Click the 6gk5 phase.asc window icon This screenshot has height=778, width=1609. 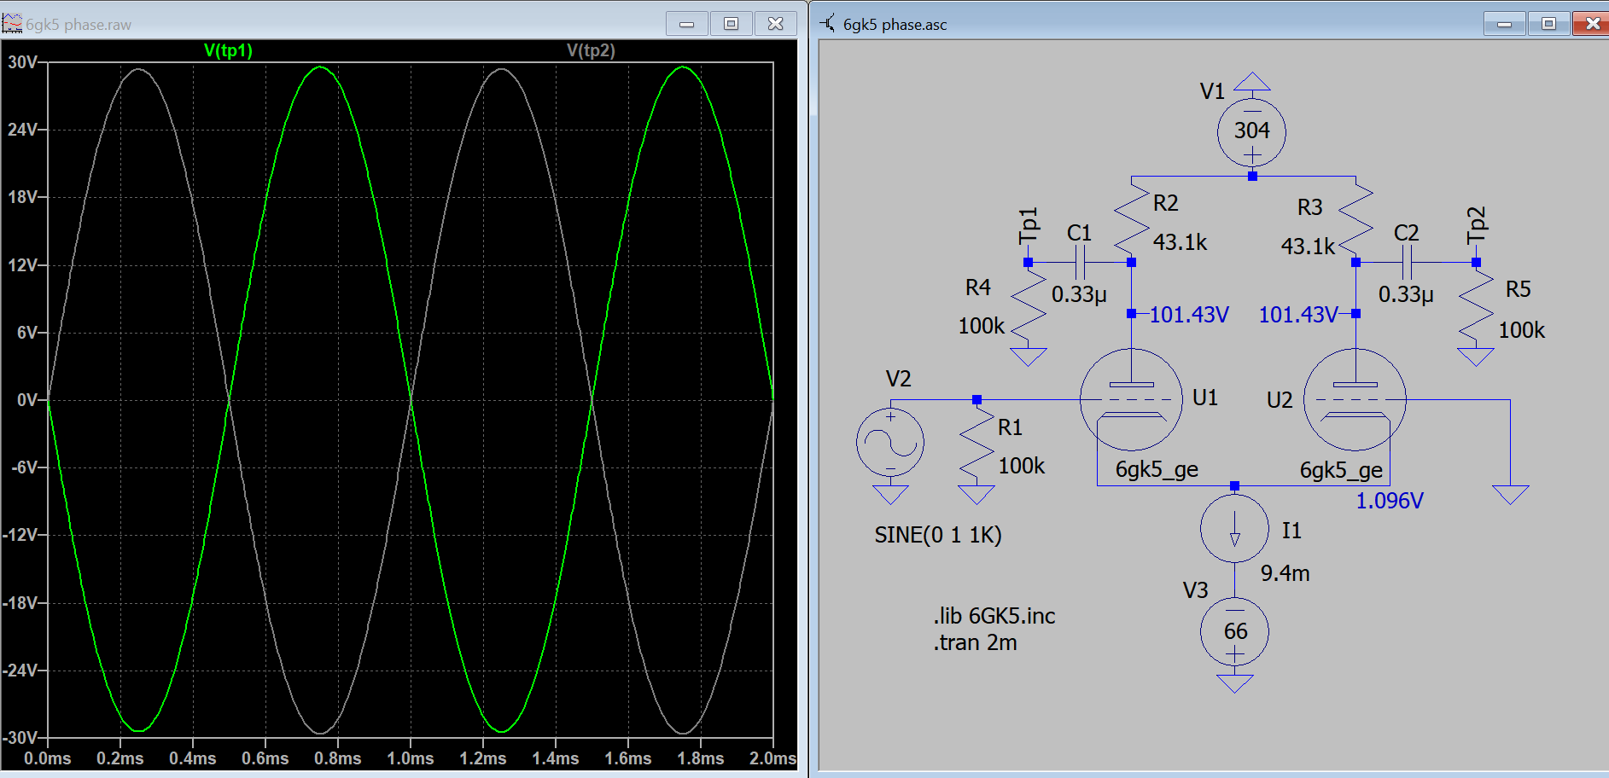pyautogui.click(x=828, y=23)
